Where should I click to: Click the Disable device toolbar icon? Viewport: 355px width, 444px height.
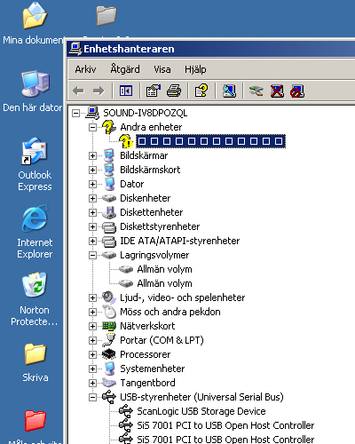(x=297, y=91)
